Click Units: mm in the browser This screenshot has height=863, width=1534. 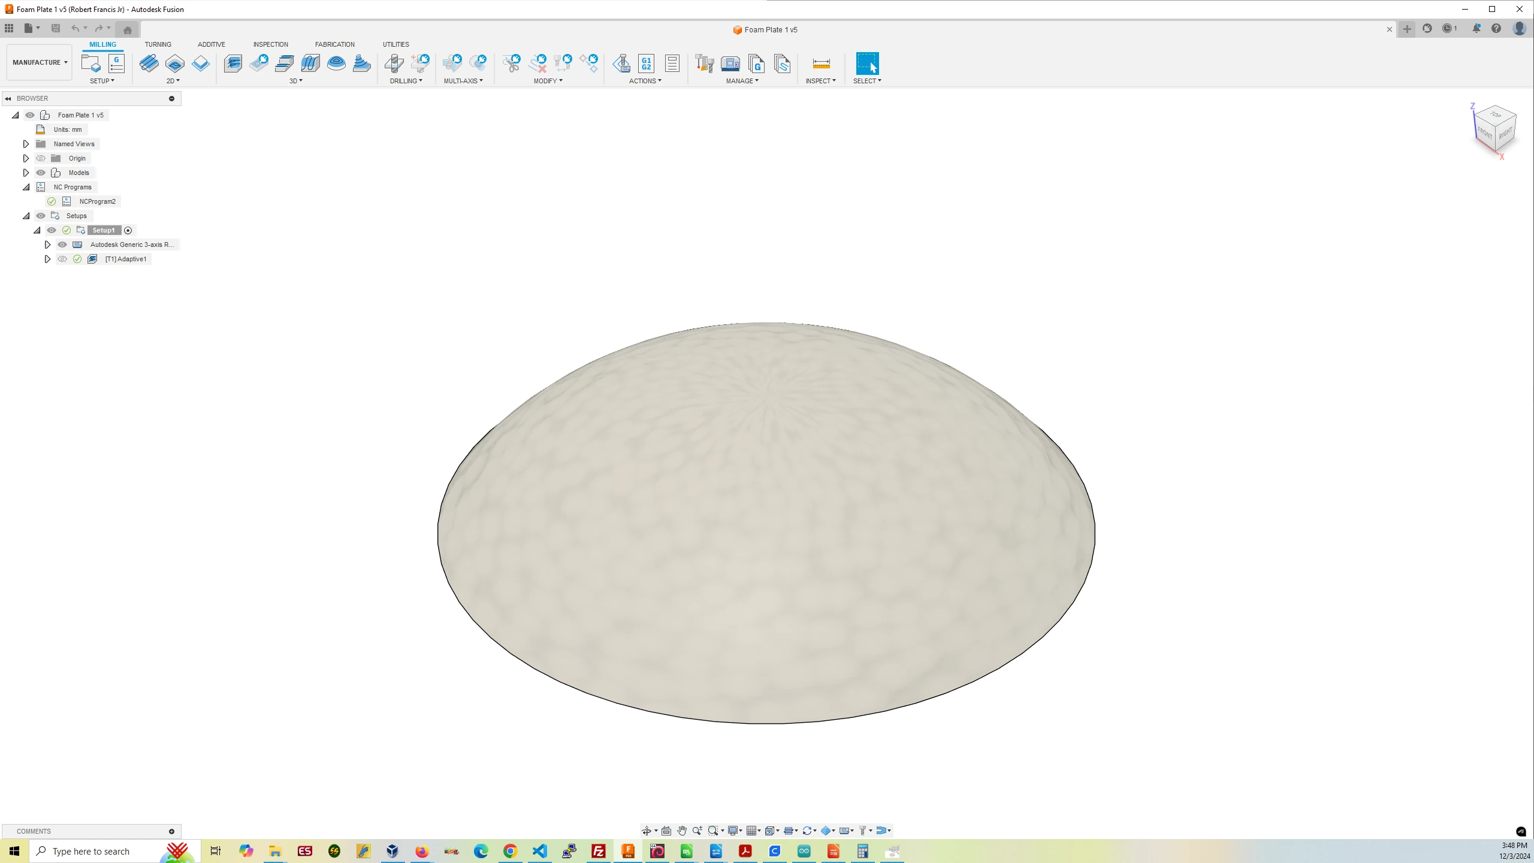67,129
